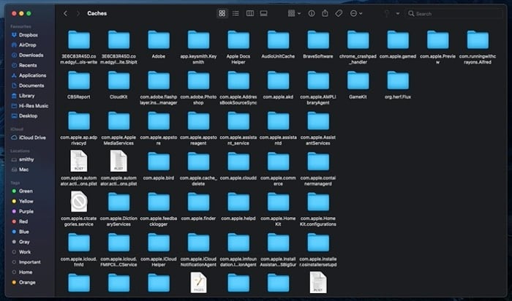Filter by the Home tag
This screenshot has width=512, height=301.
pyautogui.click(x=22, y=272)
